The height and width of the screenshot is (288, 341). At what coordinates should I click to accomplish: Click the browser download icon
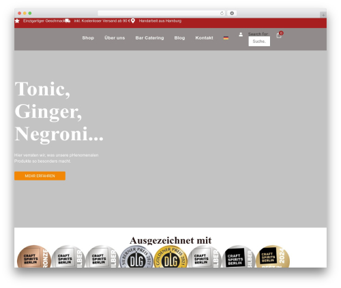coord(232,14)
